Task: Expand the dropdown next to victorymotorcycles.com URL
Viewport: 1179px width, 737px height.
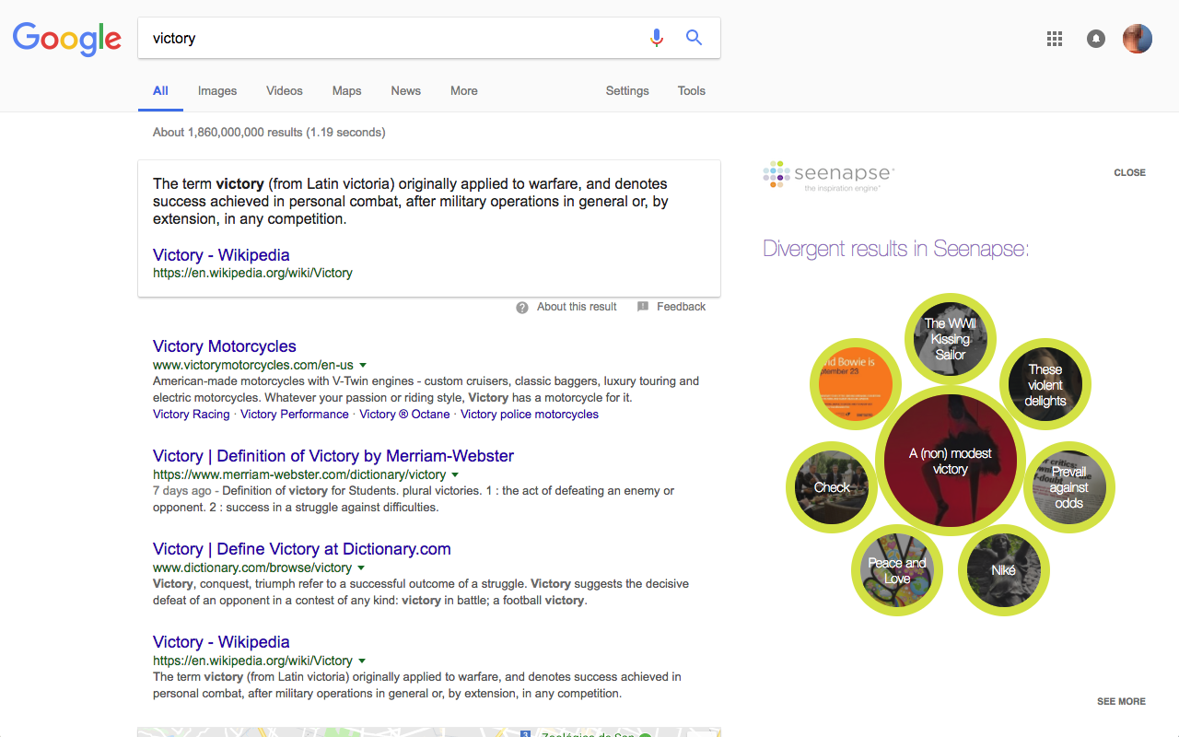Action: pos(364,365)
